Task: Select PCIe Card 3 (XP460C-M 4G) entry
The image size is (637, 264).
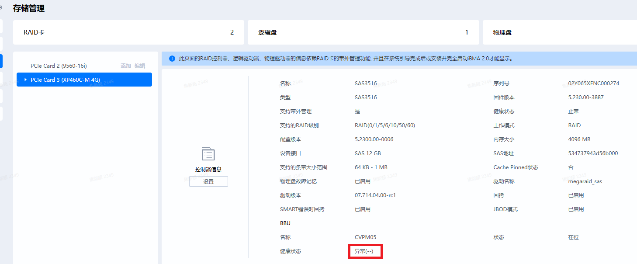Action: pyautogui.click(x=66, y=80)
